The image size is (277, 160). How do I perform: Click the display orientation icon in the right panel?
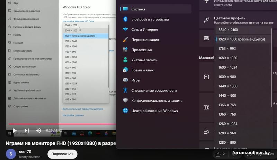pos(206,132)
